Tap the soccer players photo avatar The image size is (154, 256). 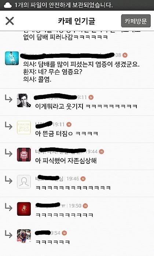click(x=24, y=236)
